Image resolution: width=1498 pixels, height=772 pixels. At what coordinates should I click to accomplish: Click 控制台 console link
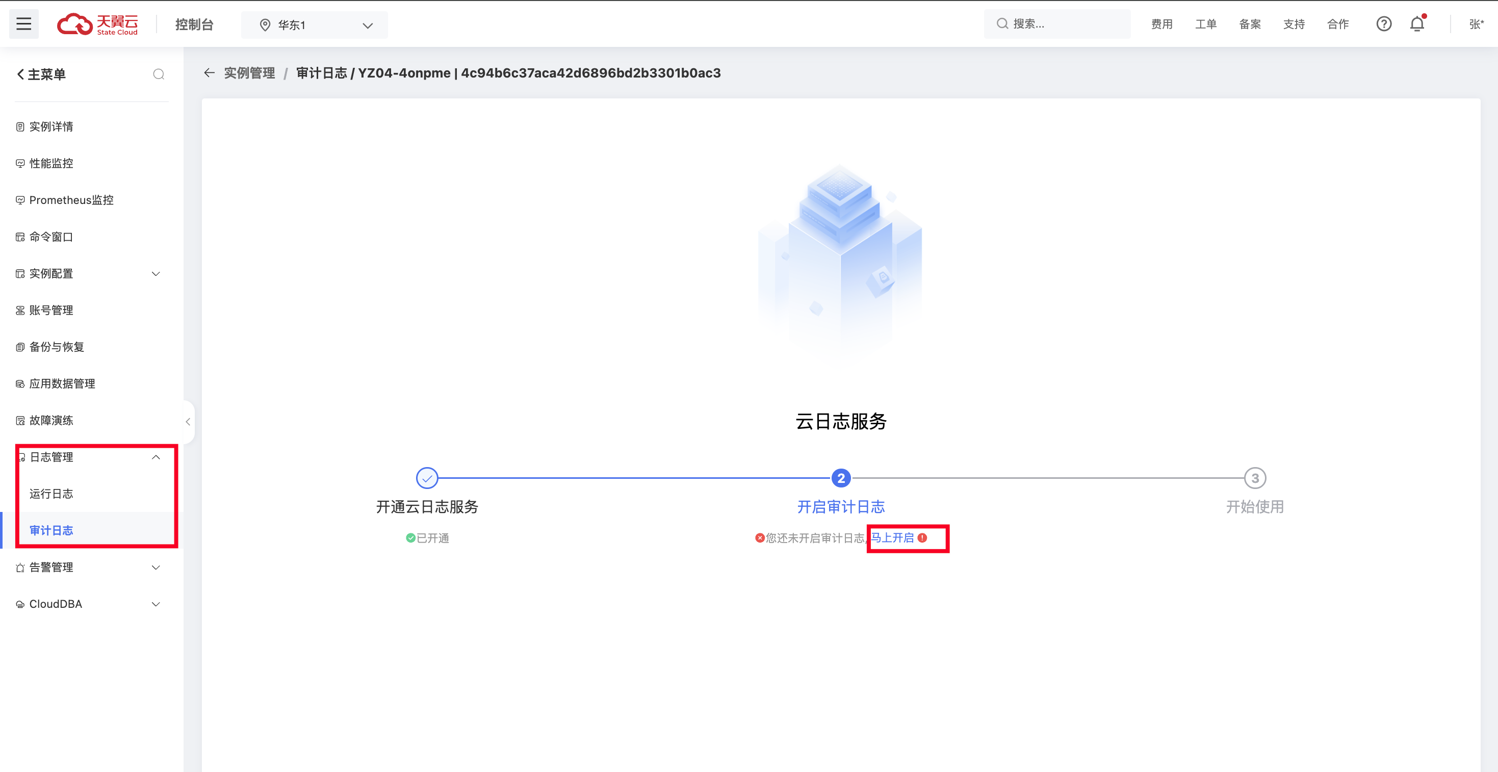coord(195,24)
